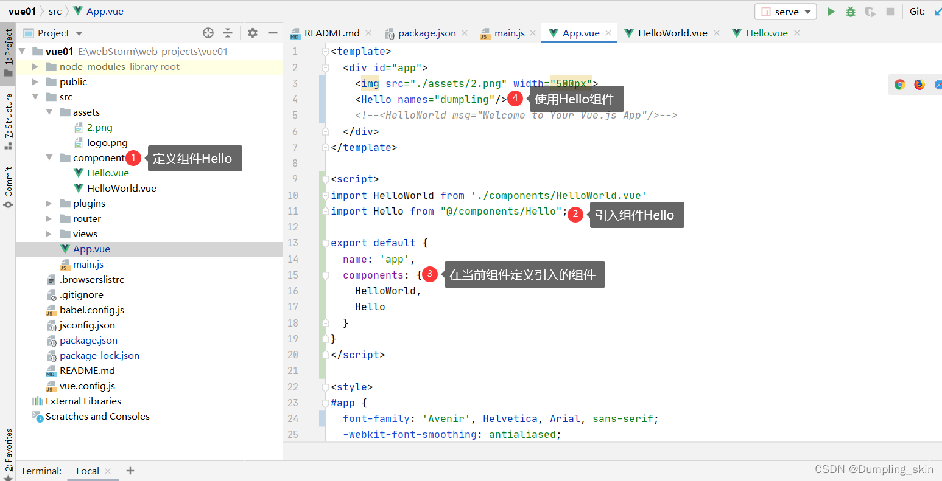Fold the script block on line 9

tap(325, 179)
